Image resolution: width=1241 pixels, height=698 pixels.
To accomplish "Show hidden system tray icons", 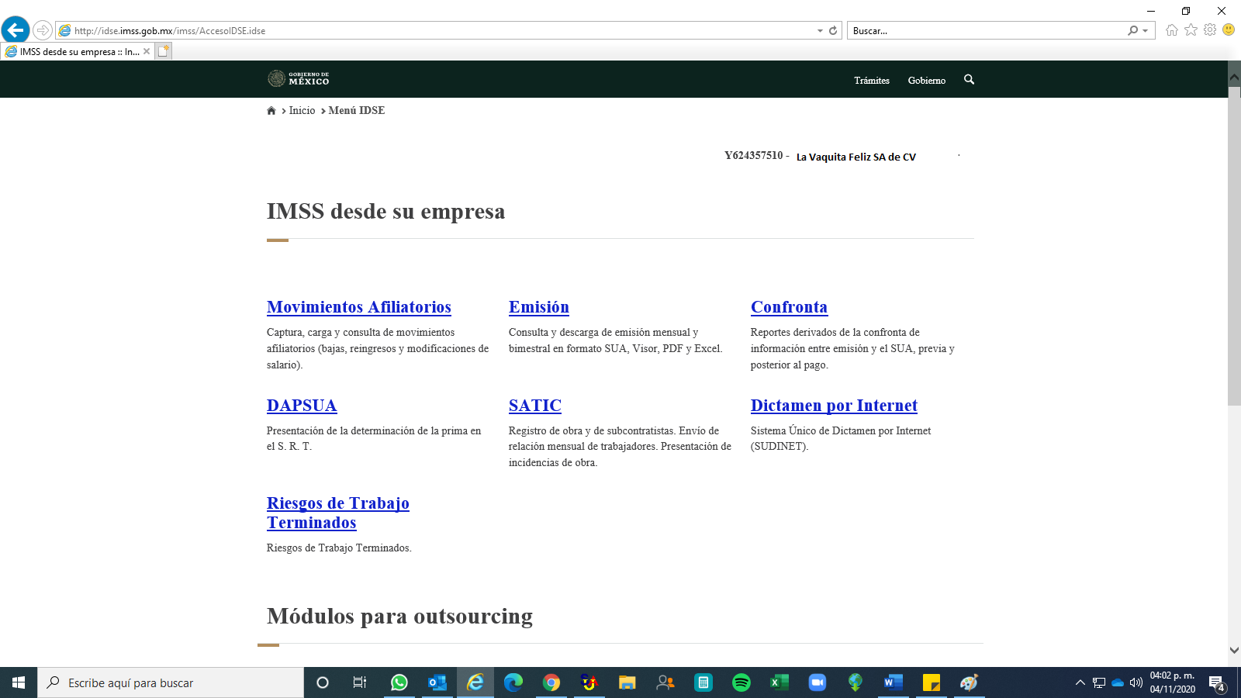I will pyautogui.click(x=1080, y=682).
